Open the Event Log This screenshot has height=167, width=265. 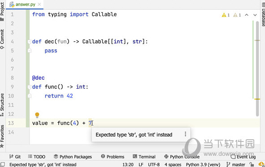point(243,157)
